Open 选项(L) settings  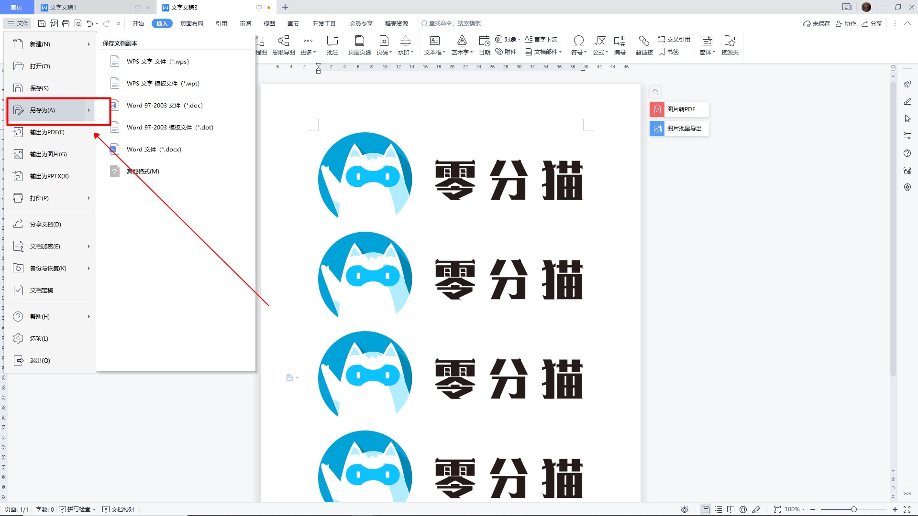[x=50, y=338]
